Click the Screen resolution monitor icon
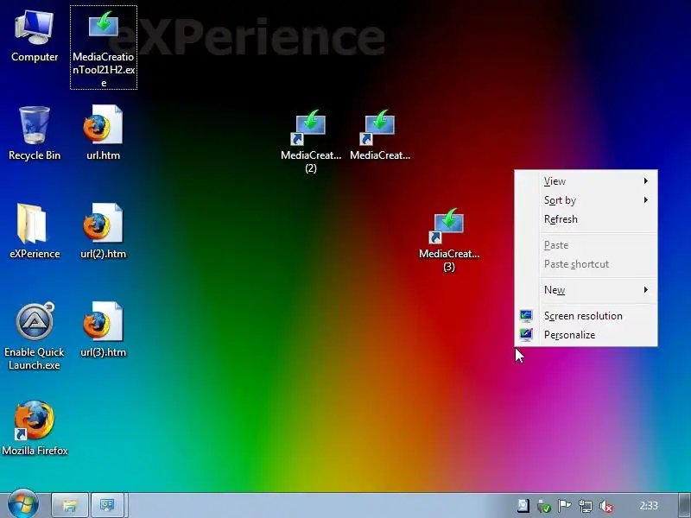Screen dimensions: 691x518 coord(526,315)
